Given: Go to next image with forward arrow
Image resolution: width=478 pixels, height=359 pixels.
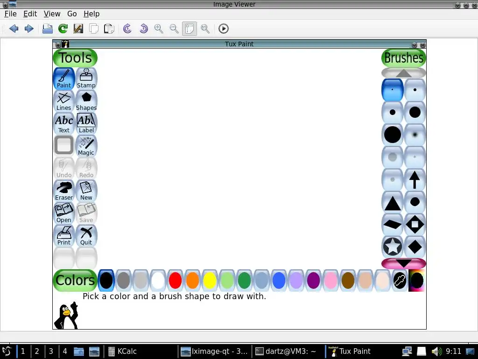Looking at the screenshot, I should pyautogui.click(x=29, y=29).
